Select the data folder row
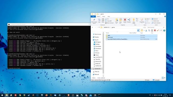The height and width of the screenshot is (97, 173). pyautogui.click(x=132, y=35)
